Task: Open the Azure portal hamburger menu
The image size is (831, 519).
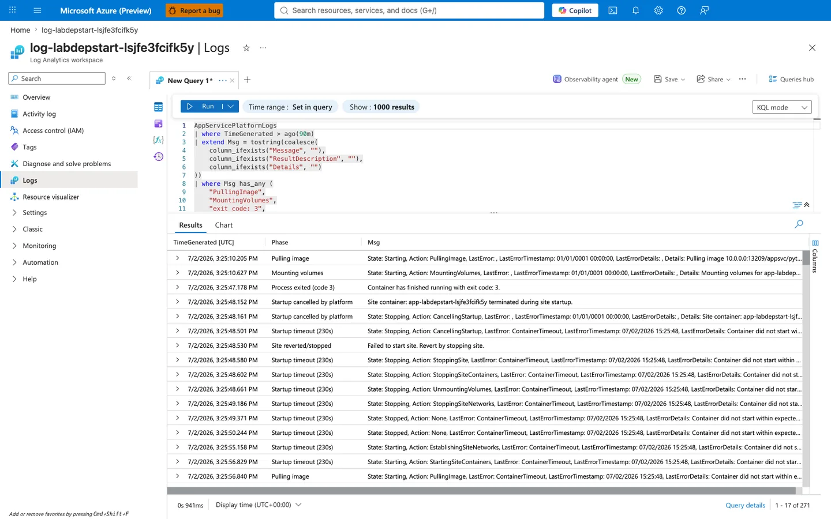Action: [38, 10]
